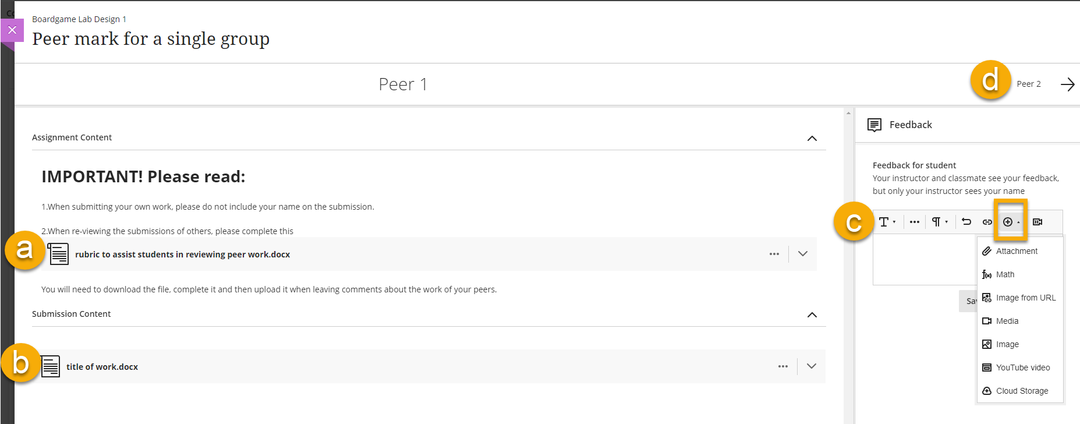Open options menu for rubric file
Viewport: 1080px width, 424px height.
[774, 254]
